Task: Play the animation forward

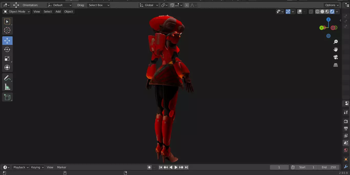Action: (x=176, y=167)
